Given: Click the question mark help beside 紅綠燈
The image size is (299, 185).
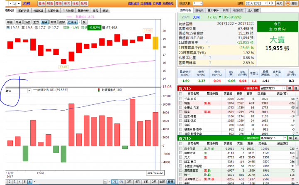Looking at the screenshot, I should coord(80,22).
